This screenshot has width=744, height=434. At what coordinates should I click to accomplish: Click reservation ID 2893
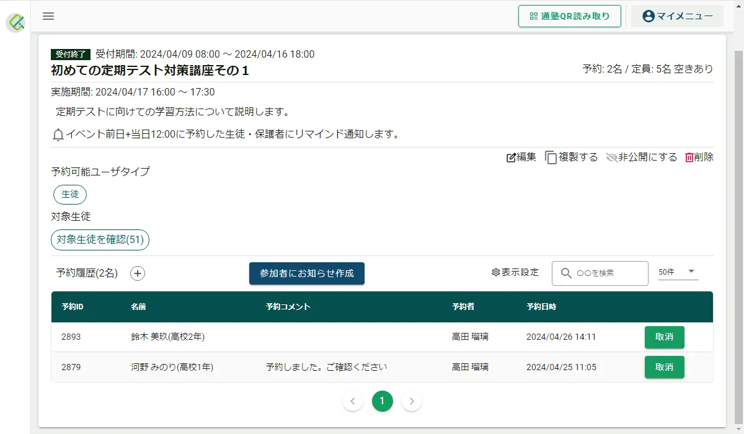(x=71, y=337)
